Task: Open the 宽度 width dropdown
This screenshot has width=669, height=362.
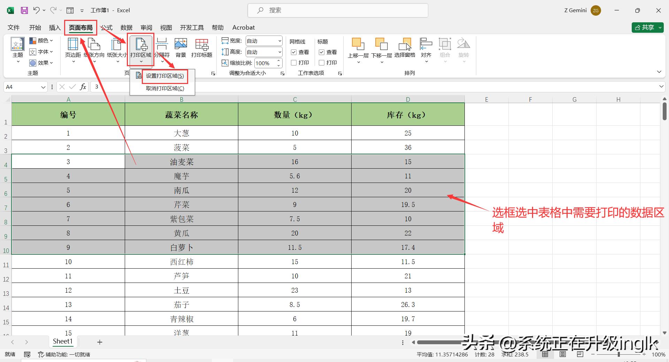Action: [279, 41]
